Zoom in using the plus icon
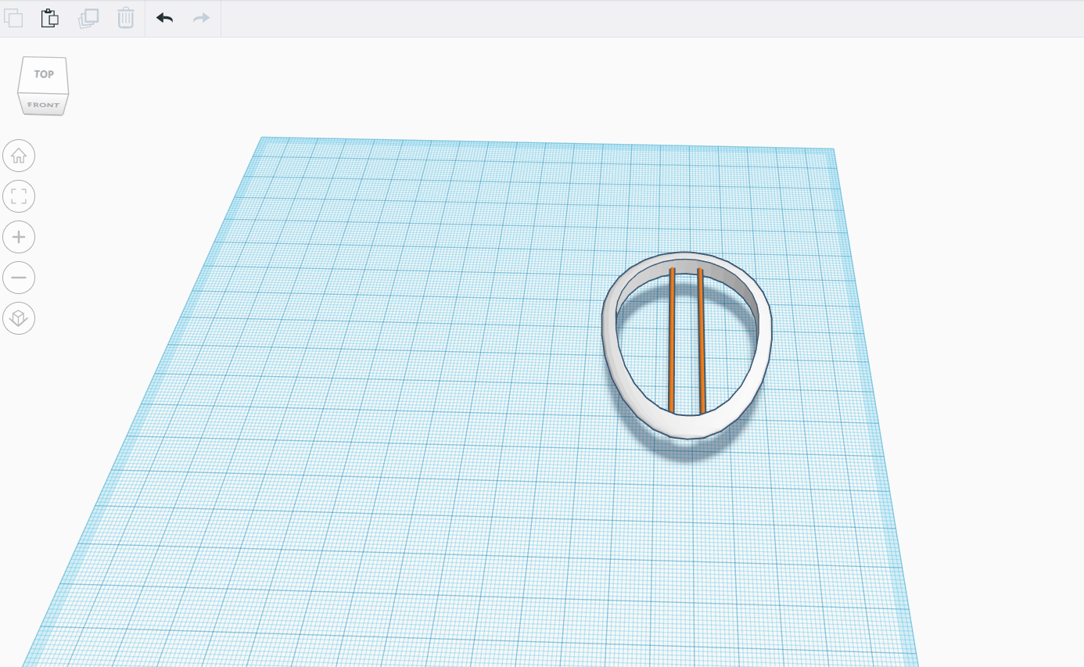Image resolution: width=1084 pixels, height=667 pixels. point(19,237)
